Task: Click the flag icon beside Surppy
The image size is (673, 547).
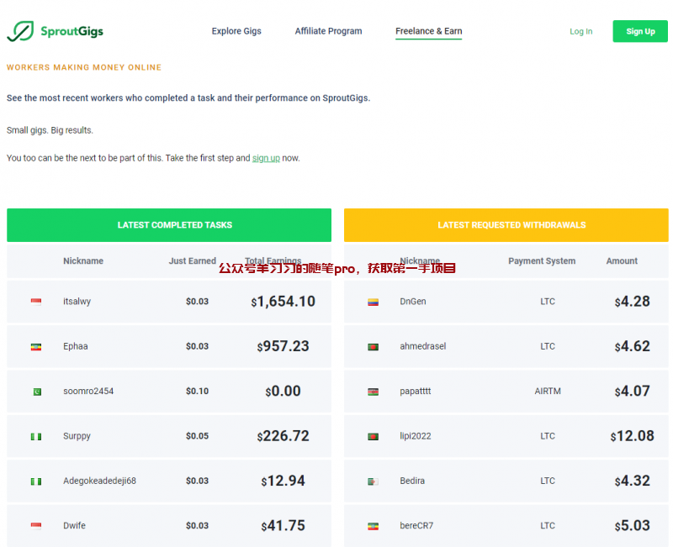Action: click(x=36, y=436)
